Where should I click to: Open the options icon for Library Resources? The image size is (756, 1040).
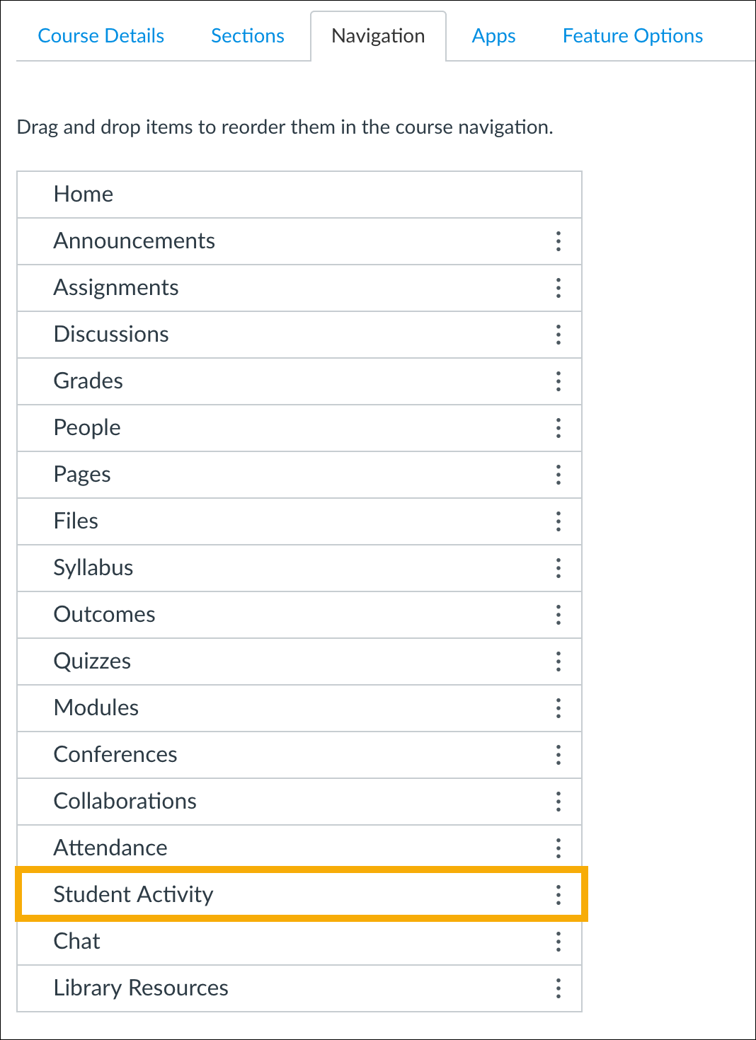pyautogui.click(x=559, y=988)
